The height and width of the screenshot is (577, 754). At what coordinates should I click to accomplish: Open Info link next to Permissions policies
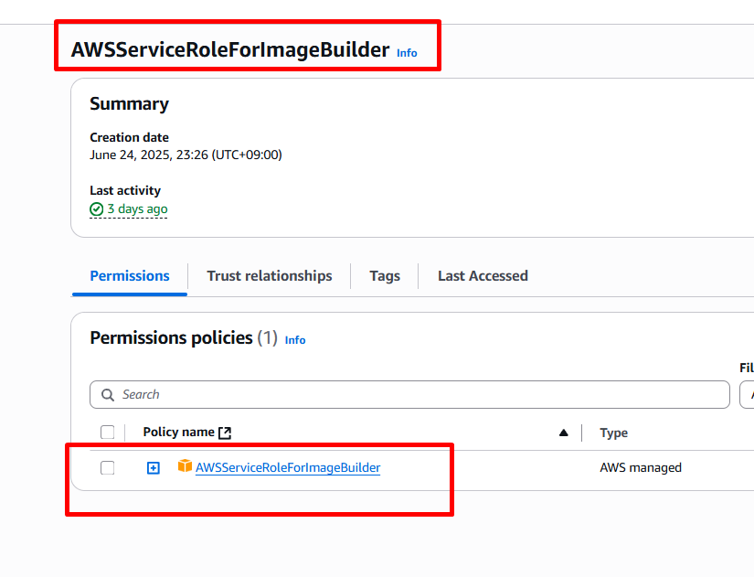[295, 340]
